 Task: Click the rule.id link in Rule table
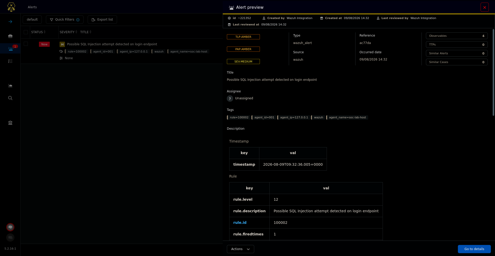[240, 223]
